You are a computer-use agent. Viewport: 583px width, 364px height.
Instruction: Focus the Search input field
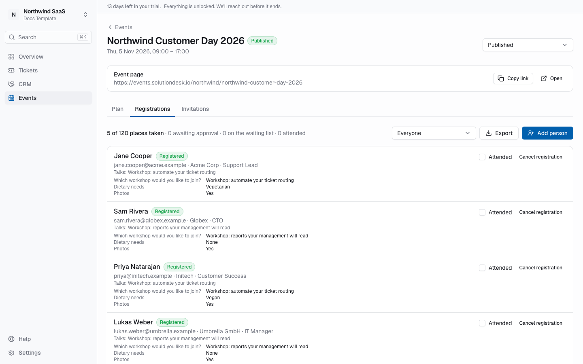[48, 37]
